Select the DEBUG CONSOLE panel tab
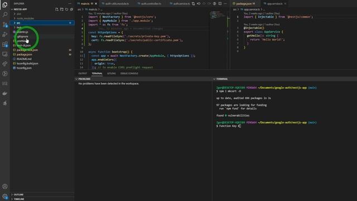 129,73
